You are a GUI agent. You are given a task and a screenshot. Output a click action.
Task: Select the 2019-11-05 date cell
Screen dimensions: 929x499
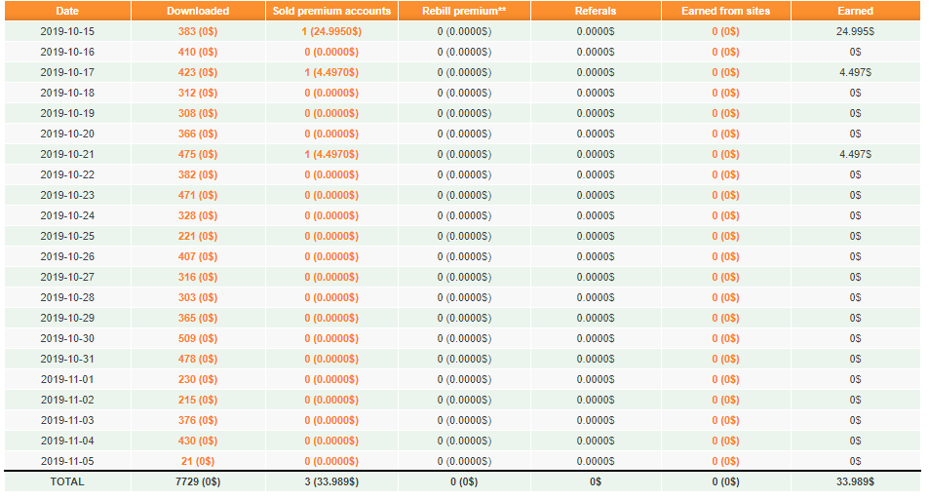click(x=67, y=461)
